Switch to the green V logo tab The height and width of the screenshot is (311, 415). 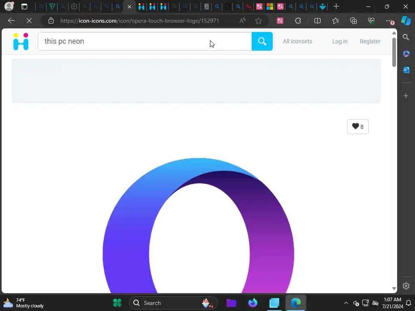[x=52, y=6]
